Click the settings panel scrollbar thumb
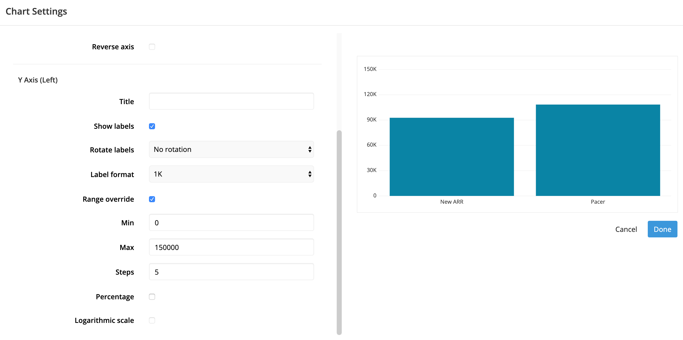The height and width of the screenshot is (340, 683). click(x=339, y=232)
